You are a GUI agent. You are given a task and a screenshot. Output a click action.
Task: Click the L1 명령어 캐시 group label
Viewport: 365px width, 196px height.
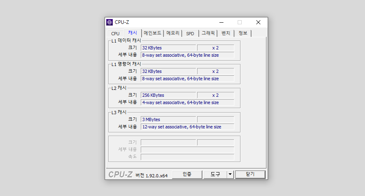pyautogui.click(x=126, y=64)
